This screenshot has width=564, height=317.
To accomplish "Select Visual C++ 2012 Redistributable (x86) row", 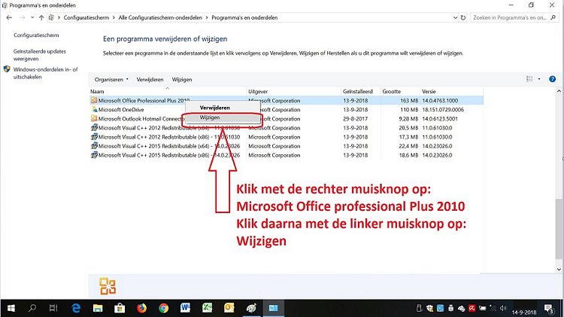I will click(x=286, y=137).
